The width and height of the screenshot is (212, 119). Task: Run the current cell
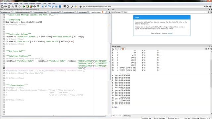coord(28,6)
